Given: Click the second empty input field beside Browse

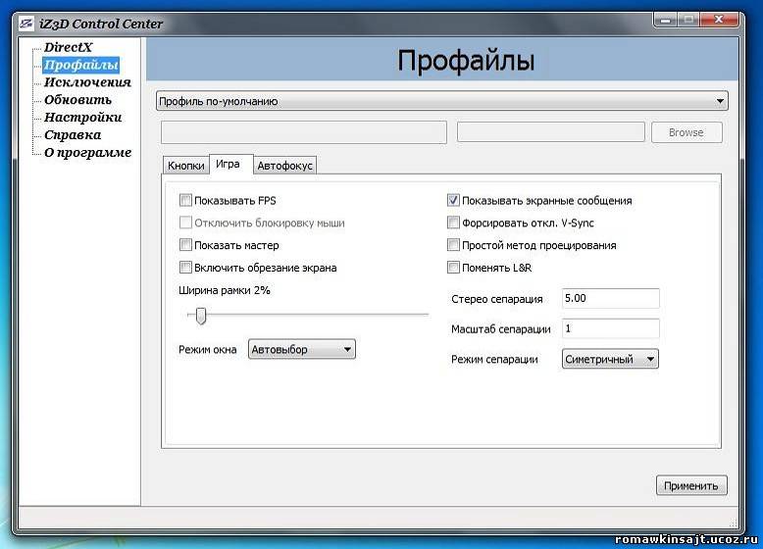Looking at the screenshot, I should pos(551,132).
